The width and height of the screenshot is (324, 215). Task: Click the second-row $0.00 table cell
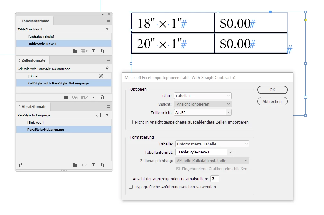click(251, 43)
